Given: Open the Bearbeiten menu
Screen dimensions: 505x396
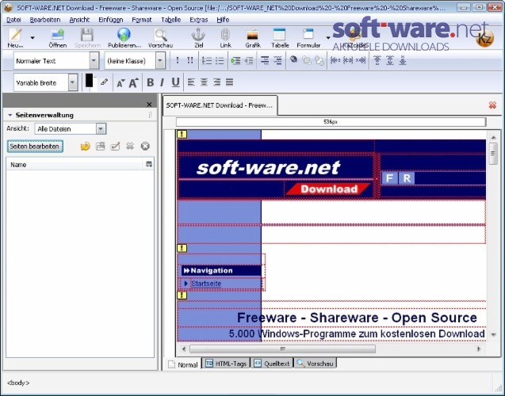Looking at the screenshot, I should pyautogui.click(x=45, y=20).
